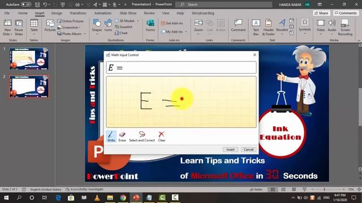Open Header & Footer
The image size is (362, 203).
tap(268, 28)
